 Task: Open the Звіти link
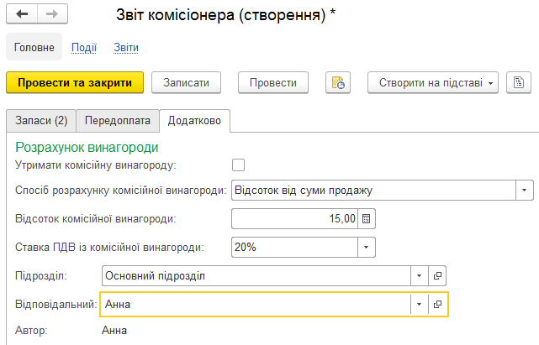coord(126,47)
